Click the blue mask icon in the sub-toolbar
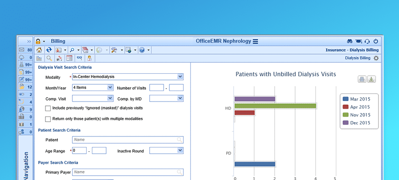The height and width of the screenshot is (180, 399). (x=79, y=58)
